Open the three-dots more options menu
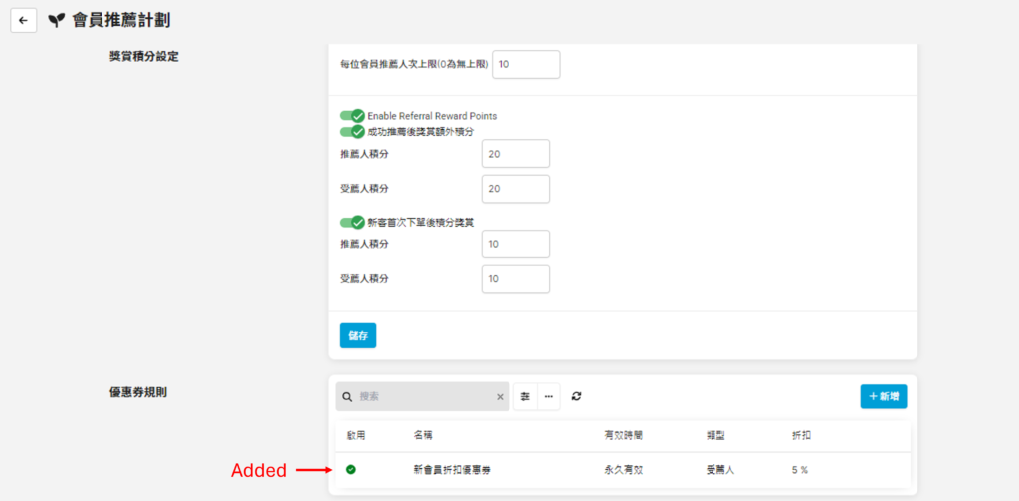 click(x=548, y=396)
